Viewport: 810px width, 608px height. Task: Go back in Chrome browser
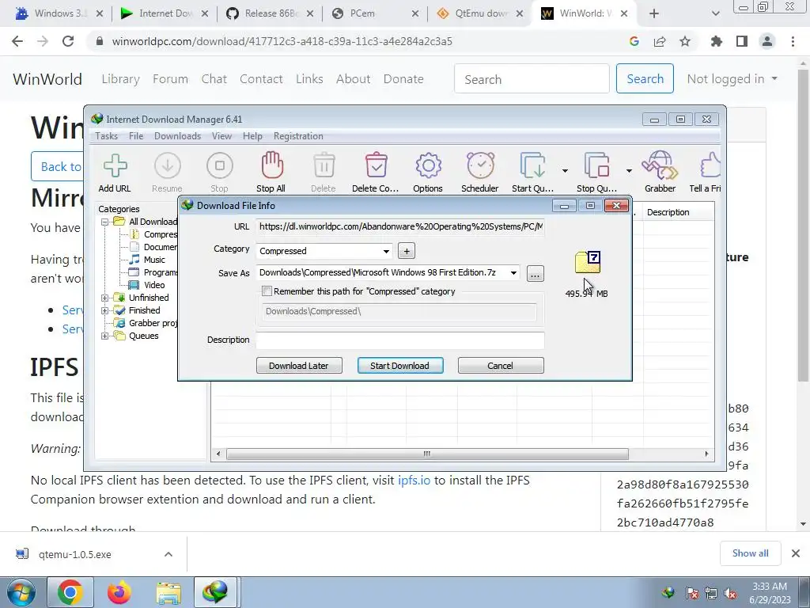[17, 41]
